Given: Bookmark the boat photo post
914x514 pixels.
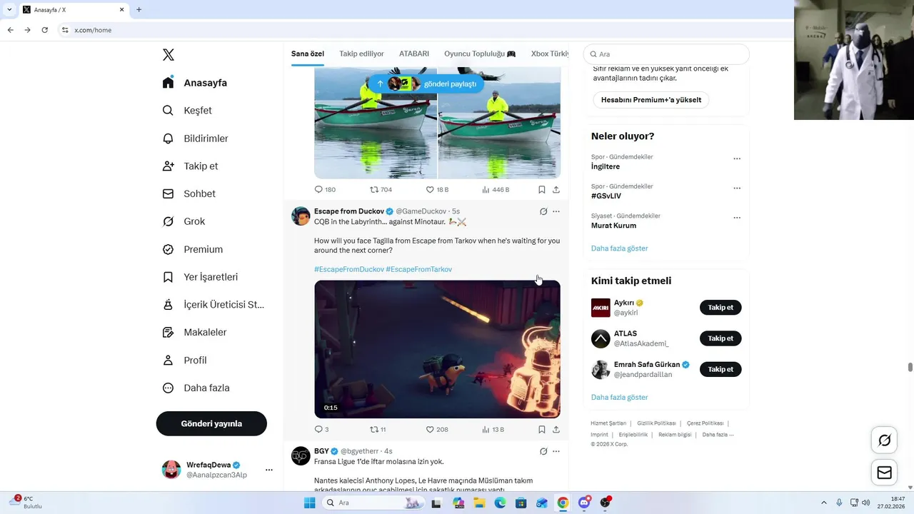Looking at the screenshot, I should [542, 190].
